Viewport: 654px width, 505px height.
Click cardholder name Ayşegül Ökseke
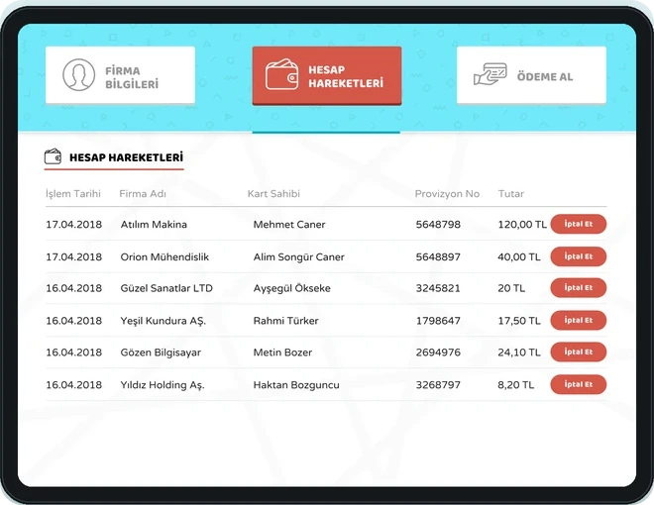291,288
